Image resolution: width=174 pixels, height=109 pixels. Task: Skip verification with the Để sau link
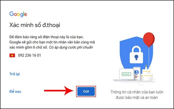[15, 92]
